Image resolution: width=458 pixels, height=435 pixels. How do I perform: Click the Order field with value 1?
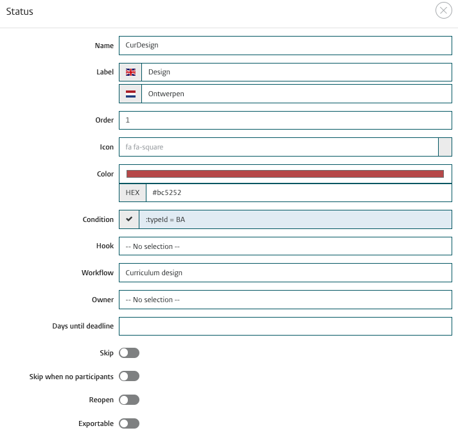coord(285,120)
